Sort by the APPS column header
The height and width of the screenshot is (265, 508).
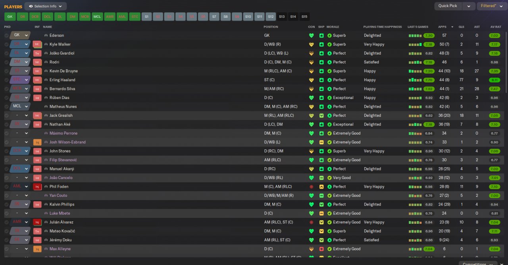coord(442,27)
